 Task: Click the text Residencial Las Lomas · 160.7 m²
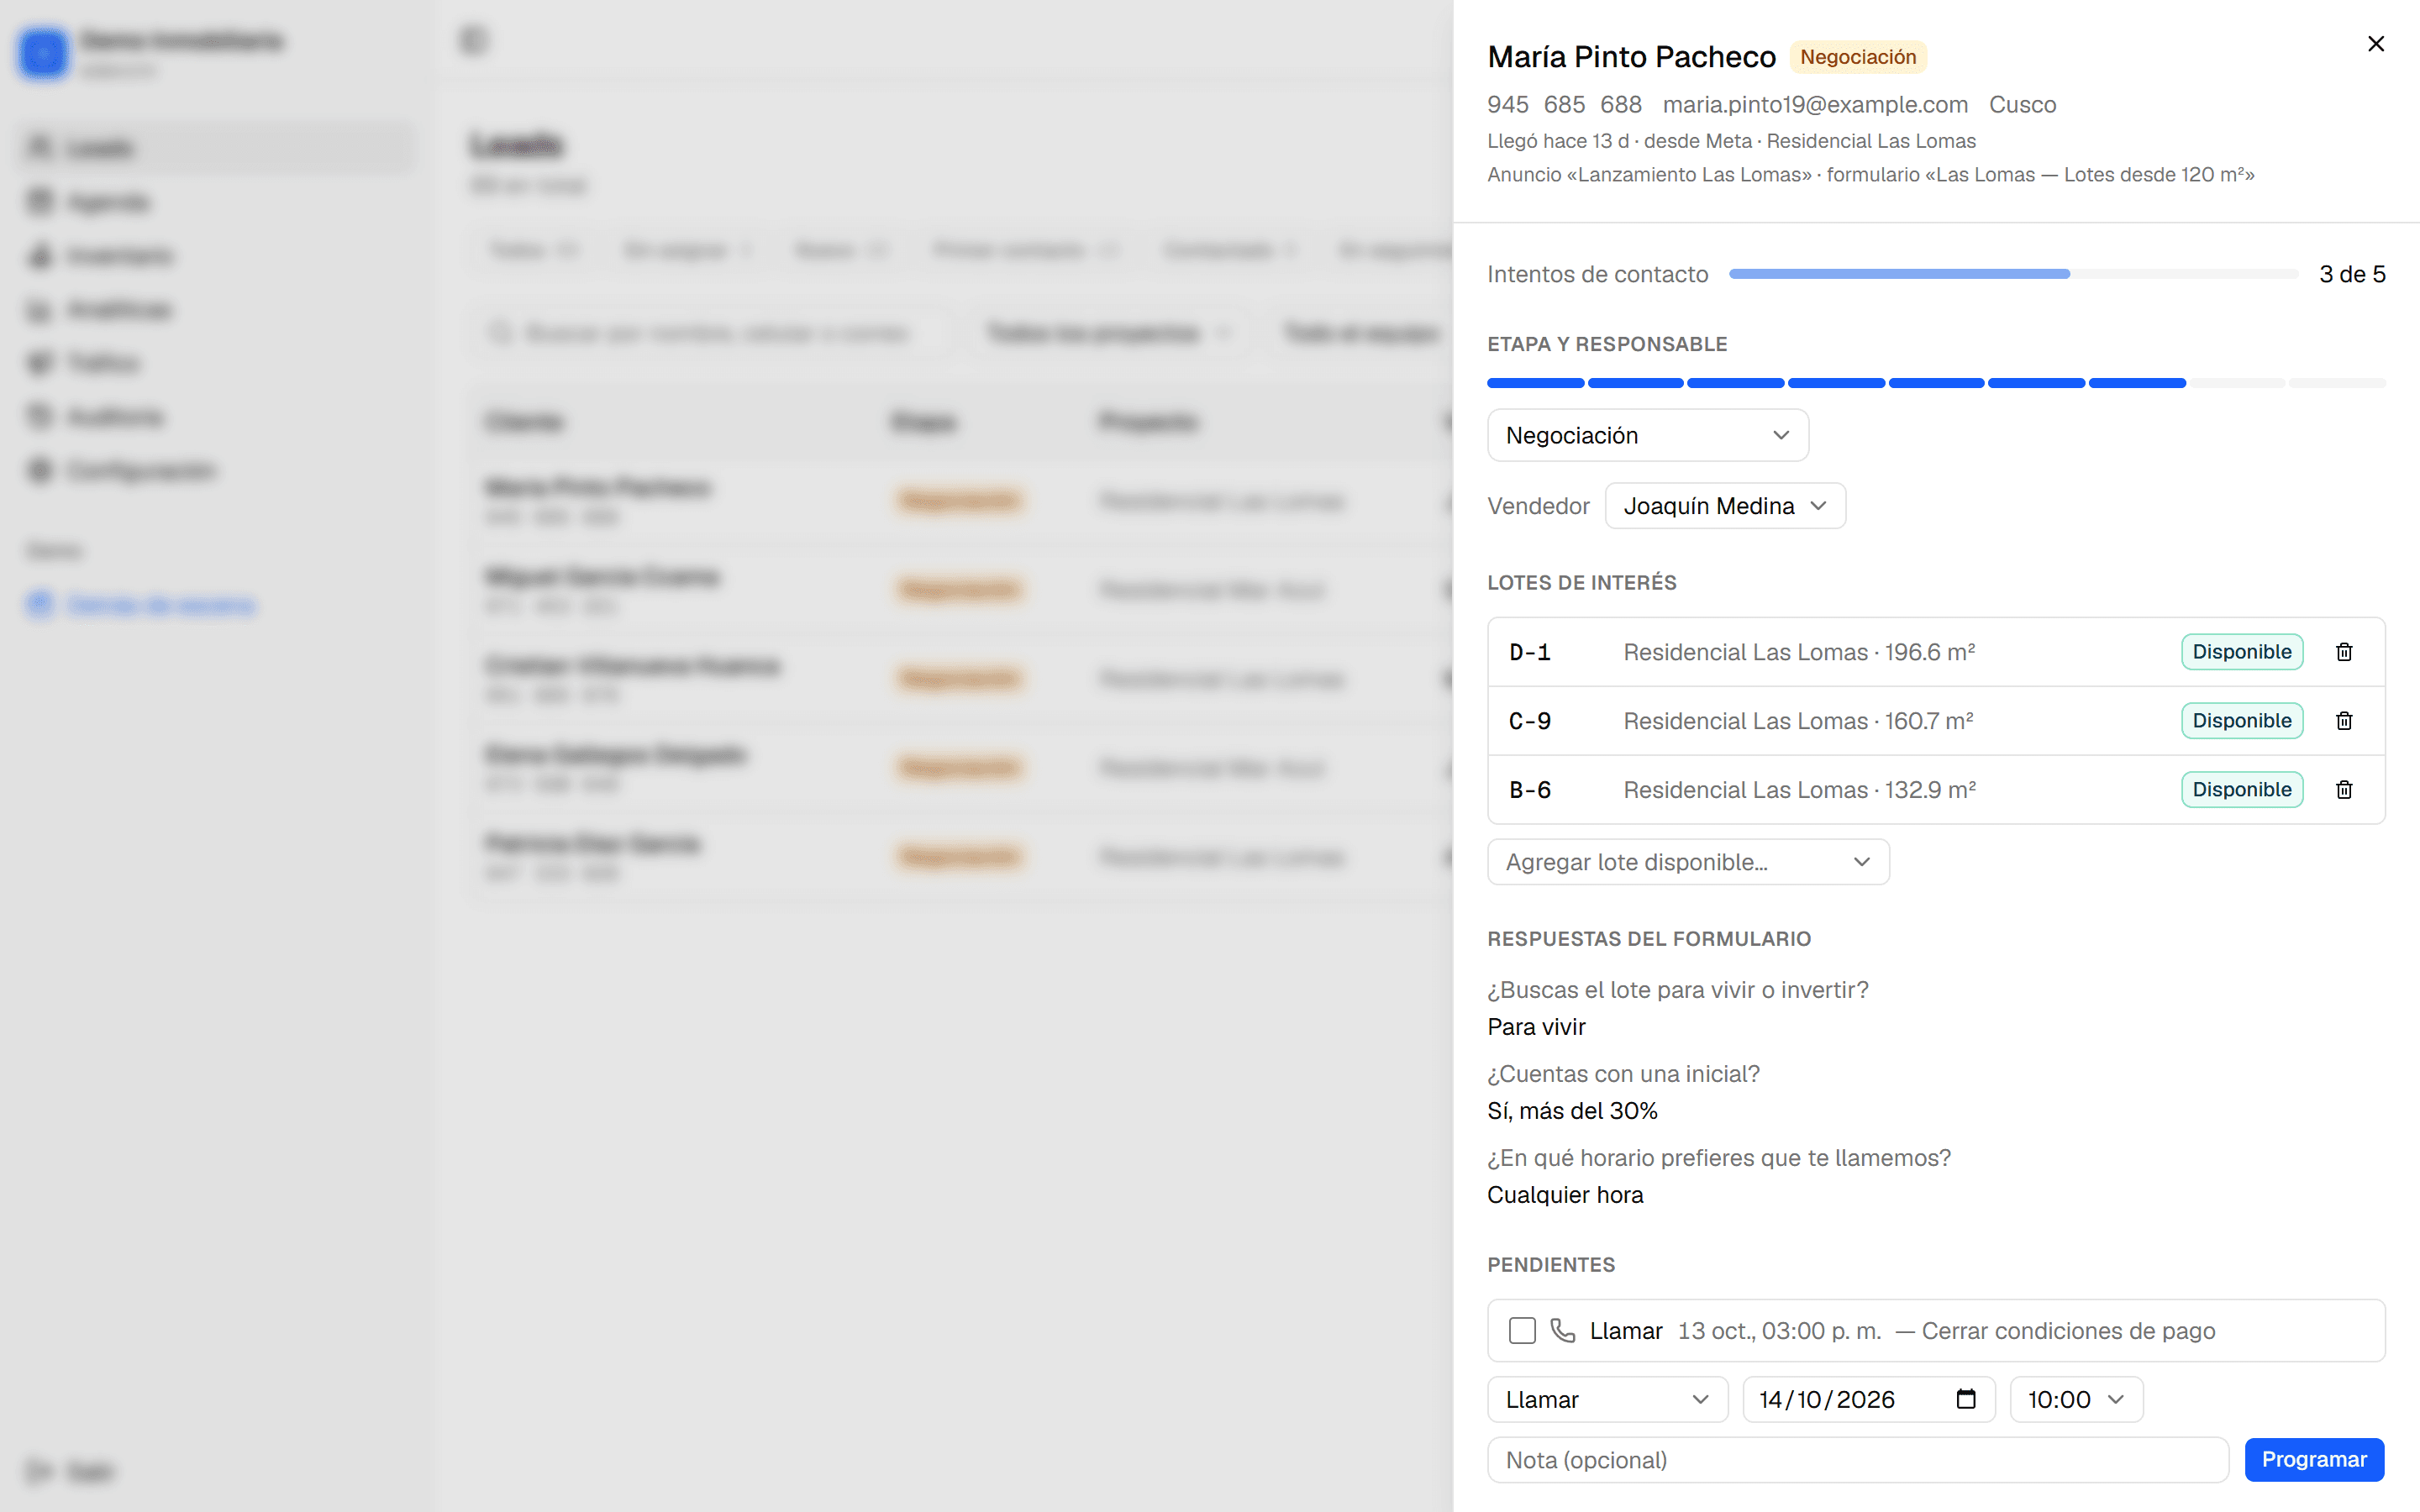1798,721
